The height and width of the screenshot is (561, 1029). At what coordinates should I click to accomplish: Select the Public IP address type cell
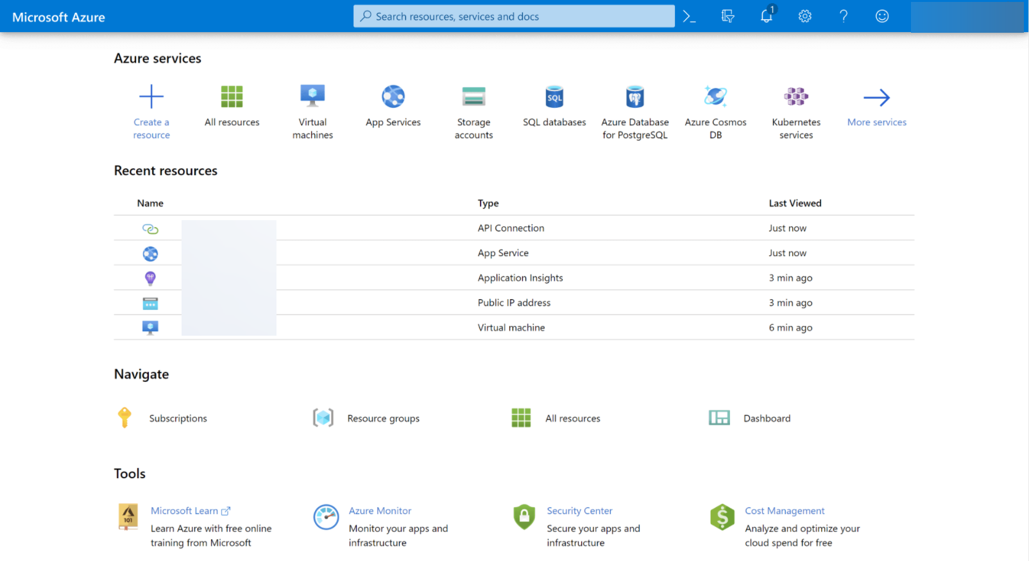[x=514, y=303]
